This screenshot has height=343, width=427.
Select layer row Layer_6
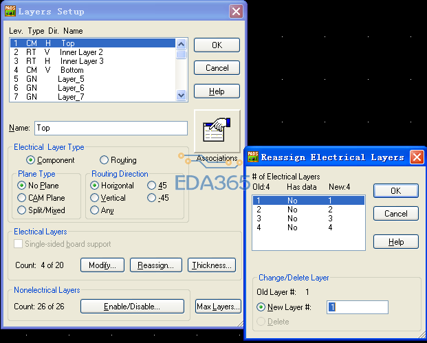93,88
